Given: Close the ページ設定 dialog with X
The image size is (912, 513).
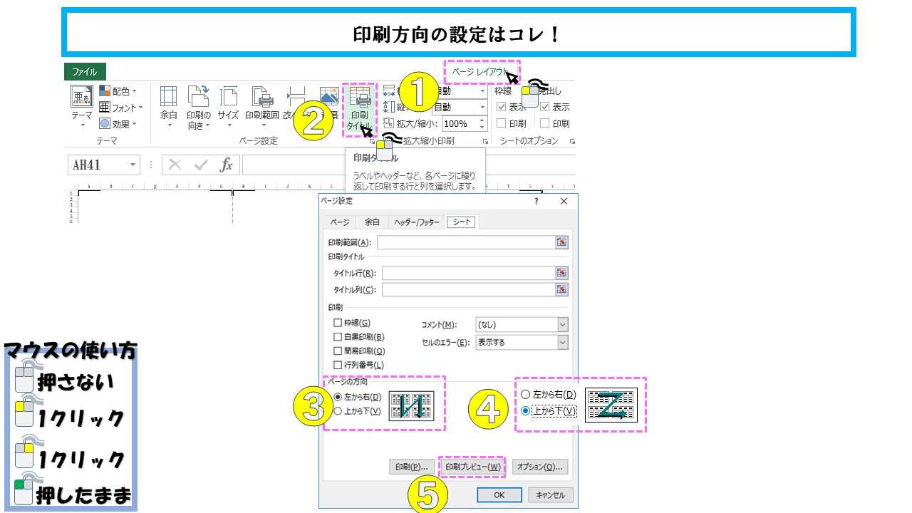Looking at the screenshot, I should [564, 202].
